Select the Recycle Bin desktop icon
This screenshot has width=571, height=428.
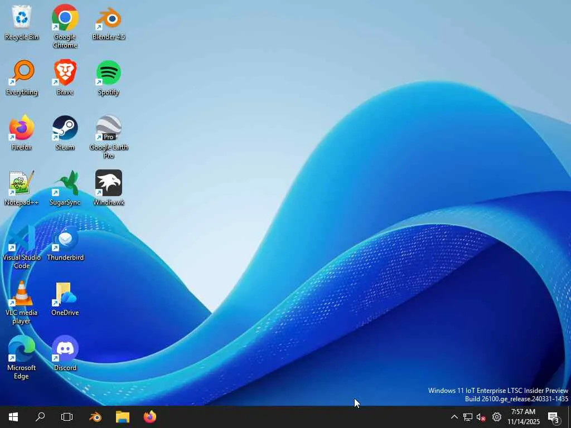click(22, 22)
